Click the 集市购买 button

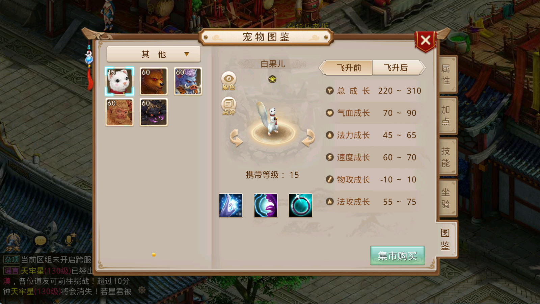(x=397, y=256)
